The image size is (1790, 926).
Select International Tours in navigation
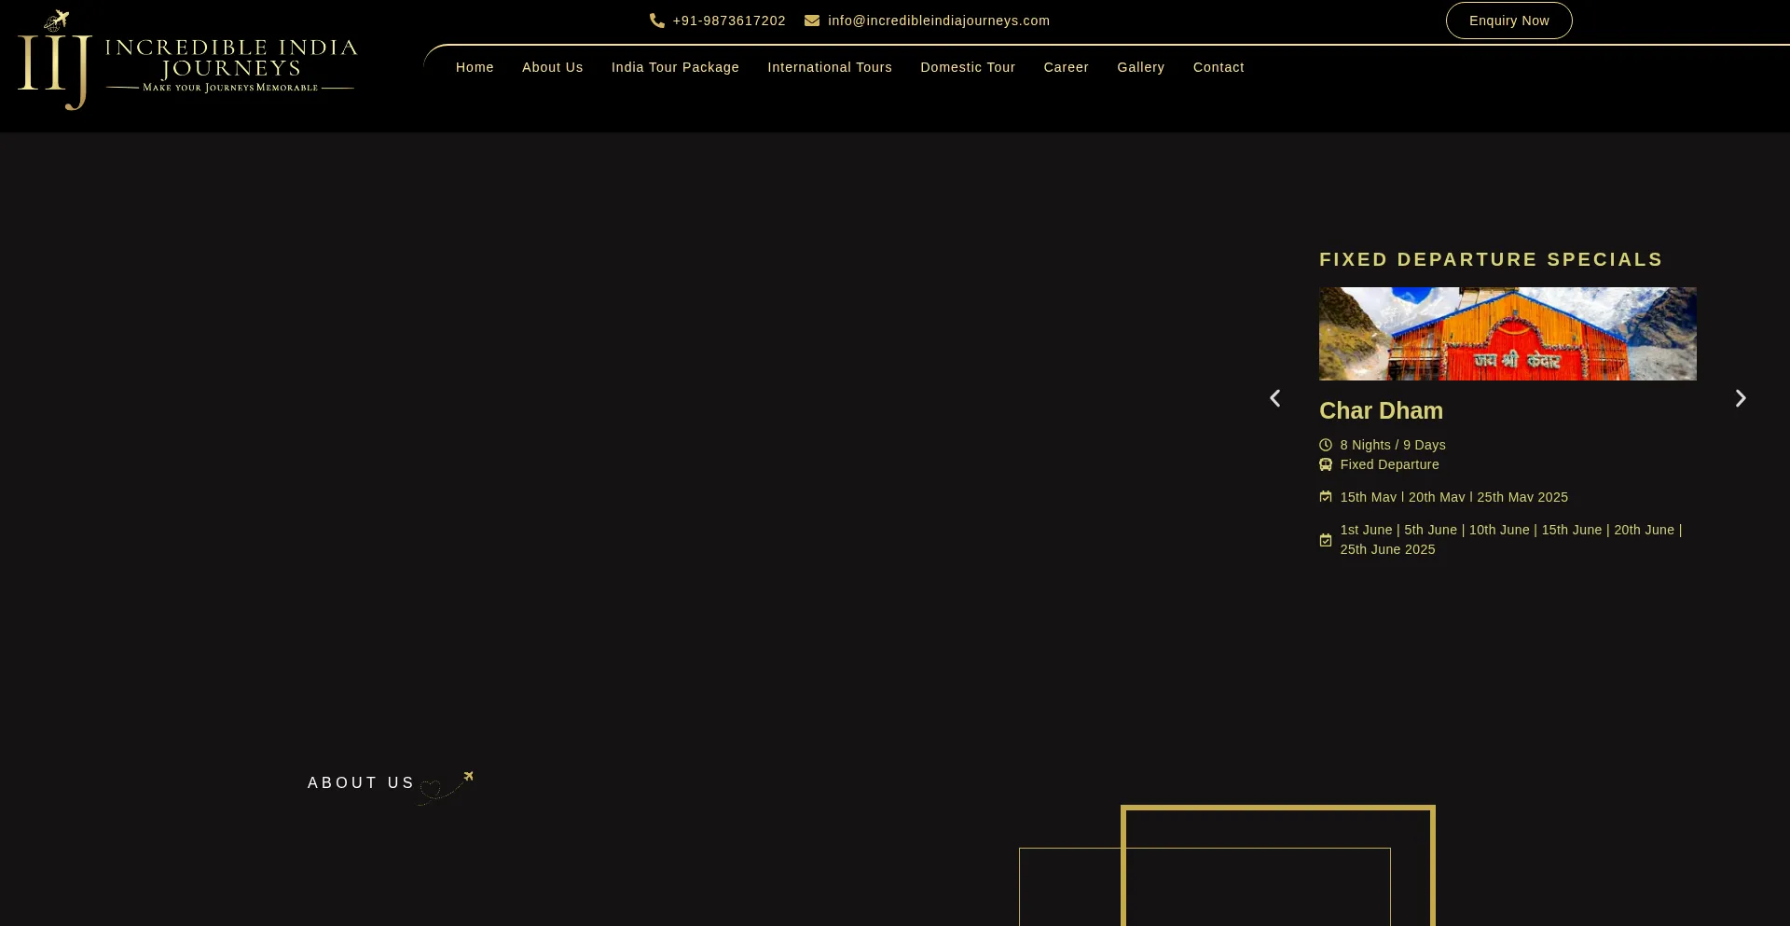coord(830,67)
